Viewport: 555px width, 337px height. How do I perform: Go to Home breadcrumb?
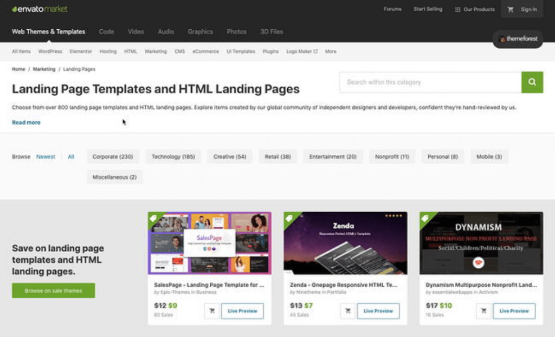tap(18, 69)
